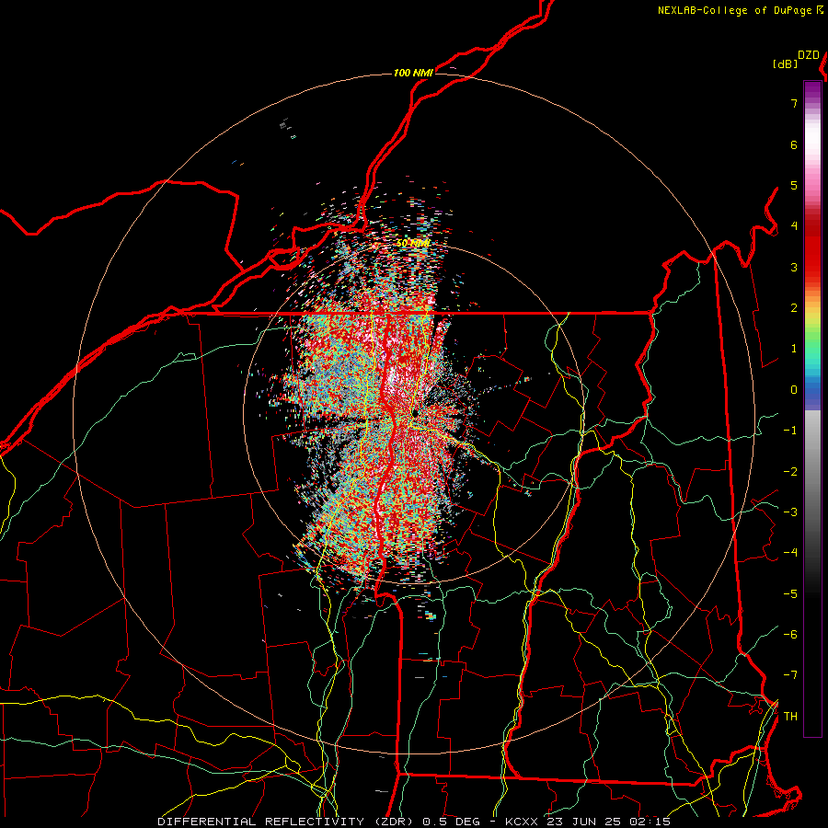Click the 2 value on the color scale
828x828 pixels.
pyautogui.click(x=794, y=308)
